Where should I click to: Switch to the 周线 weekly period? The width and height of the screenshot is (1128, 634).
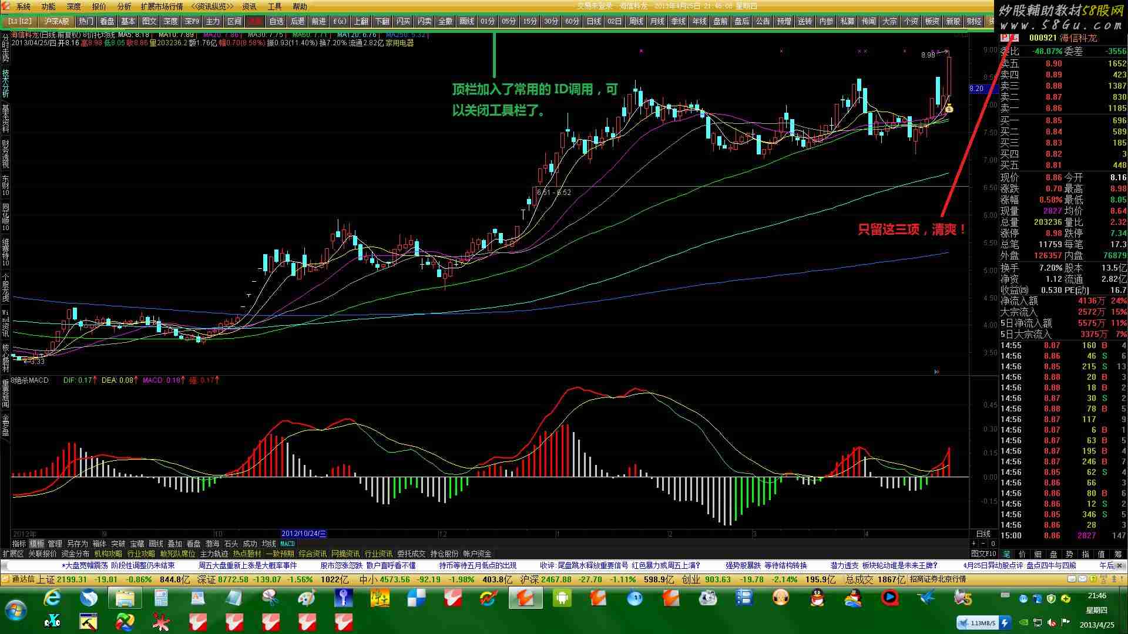coord(636,21)
